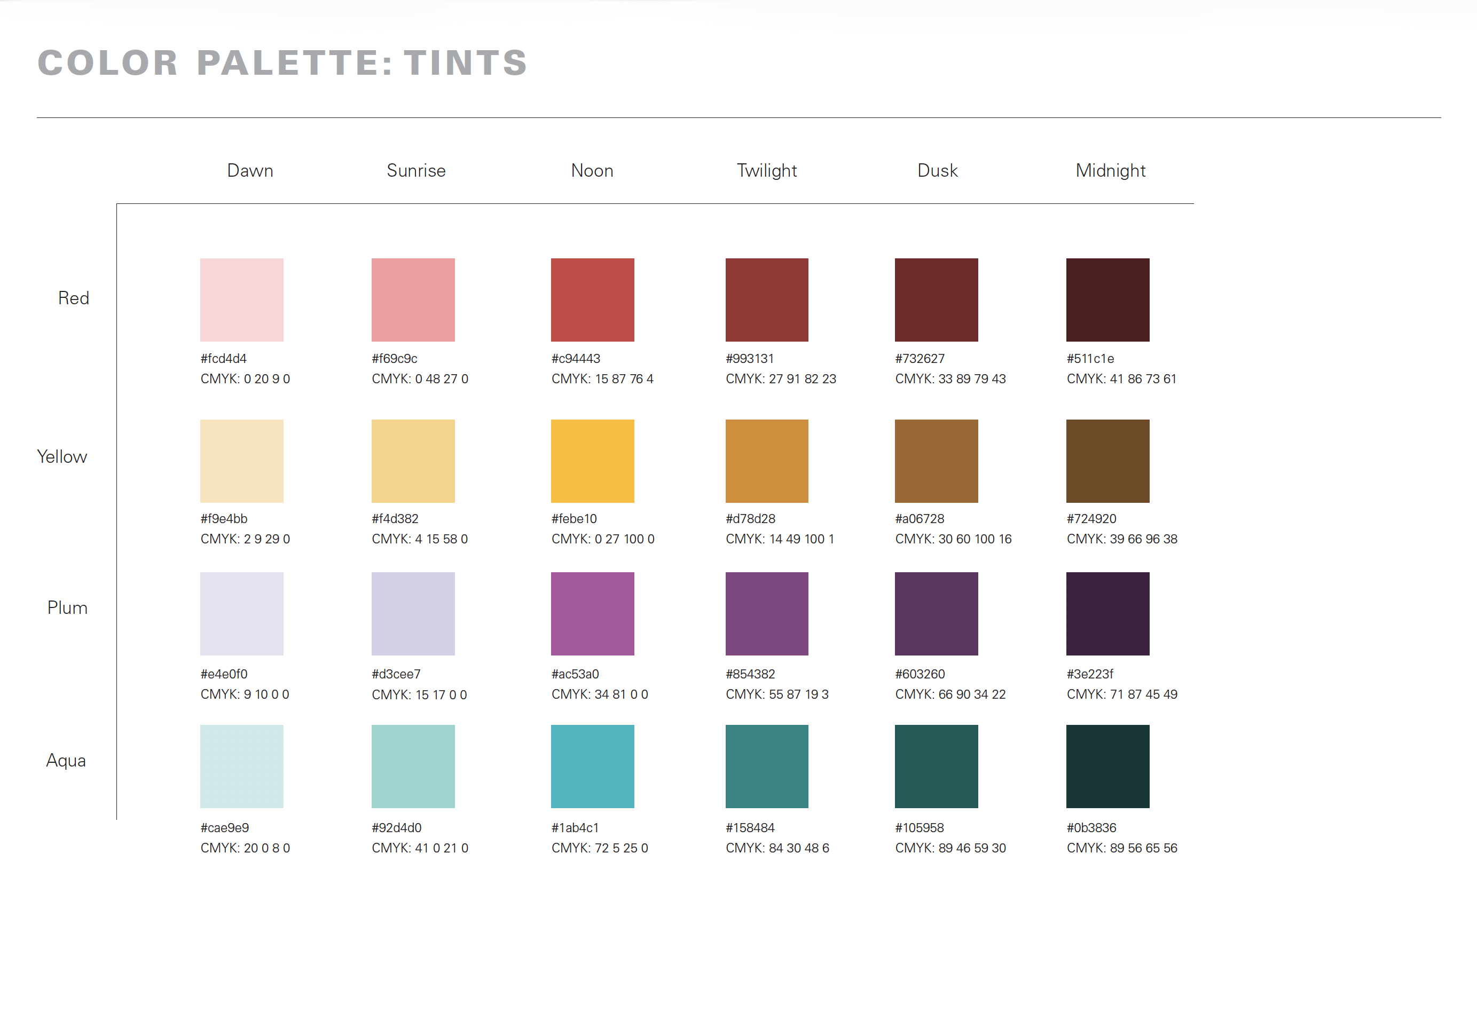The width and height of the screenshot is (1477, 1011).
Task: Choose the Aqua Sunrise swatch #92d4d0
Action: [413, 765]
